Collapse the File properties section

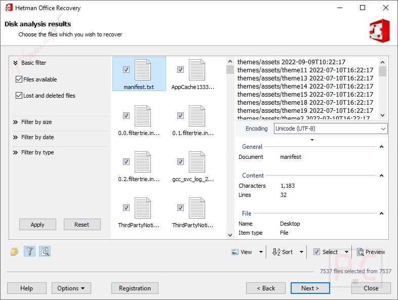pyautogui.click(x=381, y=213)
